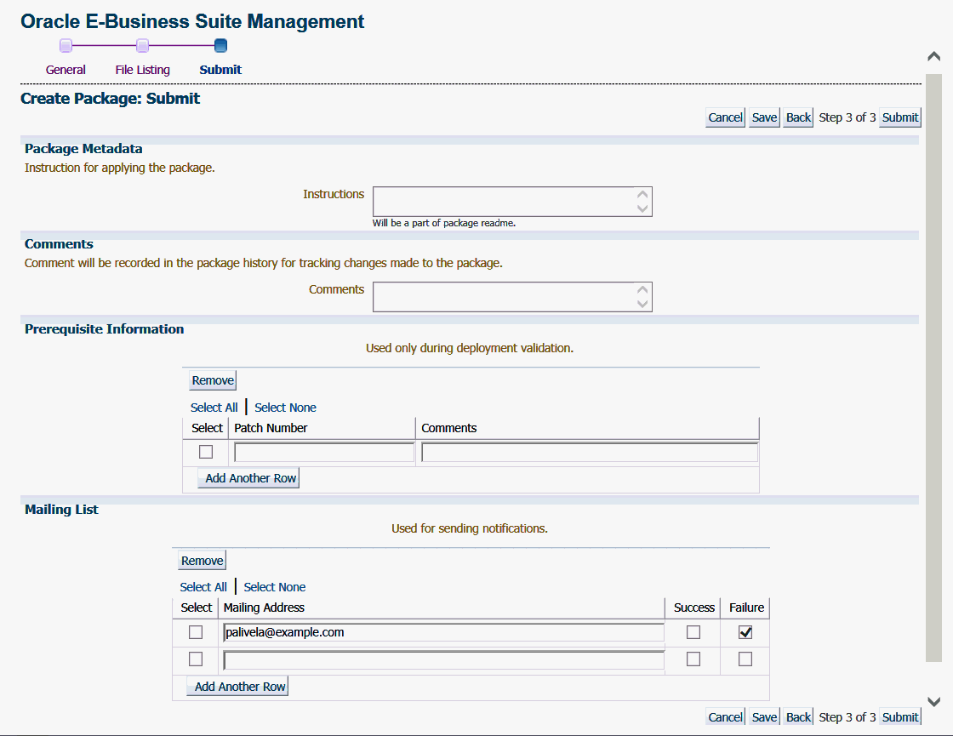Click the vertical page scrollbar thumb
Viewport: 953px width, 736px height.
coord(934,368)
